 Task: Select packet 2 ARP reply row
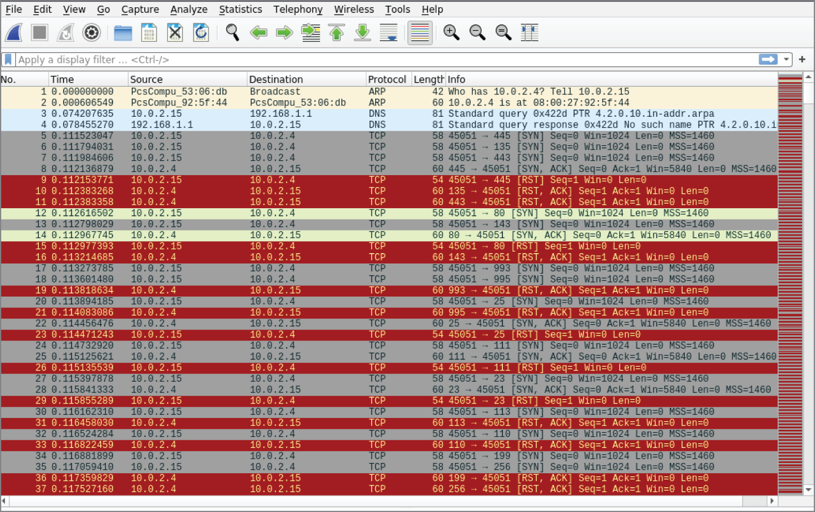point(389,103)
